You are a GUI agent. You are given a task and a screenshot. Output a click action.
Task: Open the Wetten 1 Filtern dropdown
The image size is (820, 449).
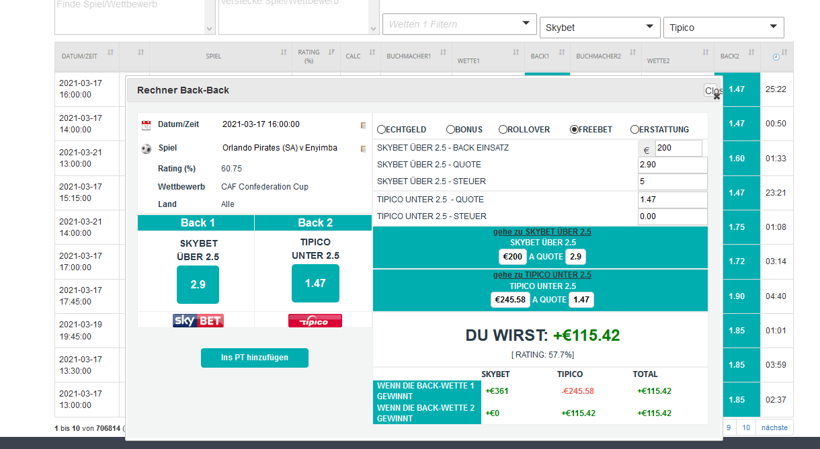(460, 24)
